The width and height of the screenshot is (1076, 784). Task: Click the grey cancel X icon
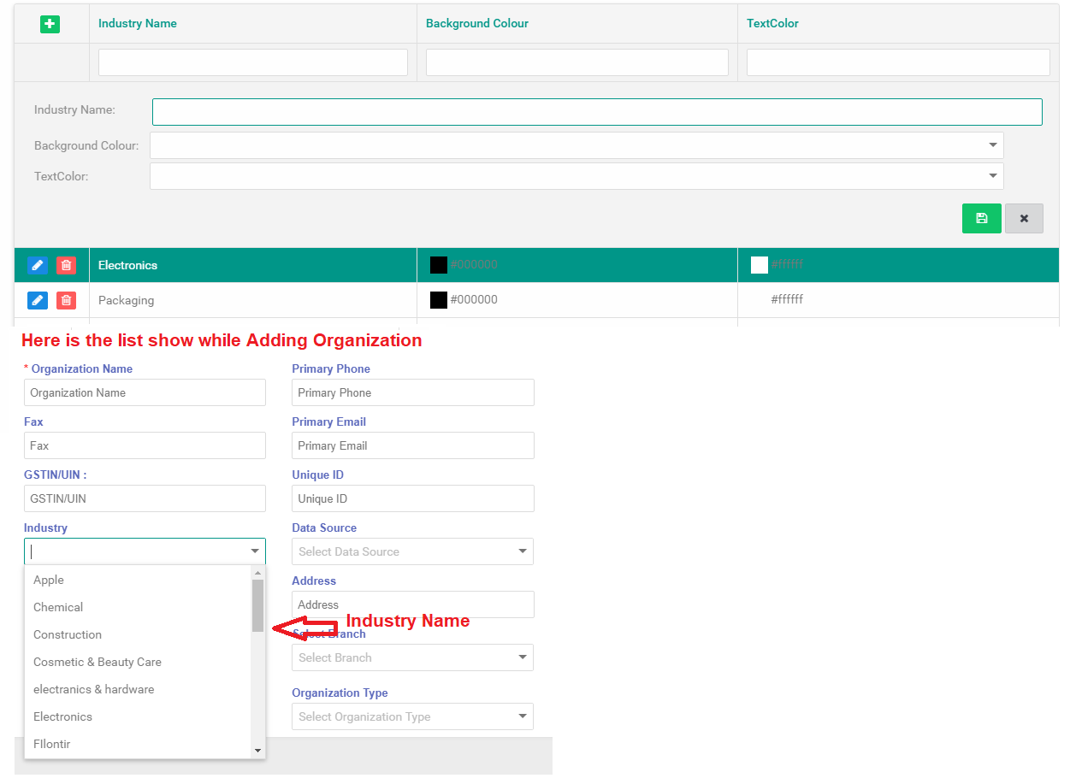point(1024,218)
